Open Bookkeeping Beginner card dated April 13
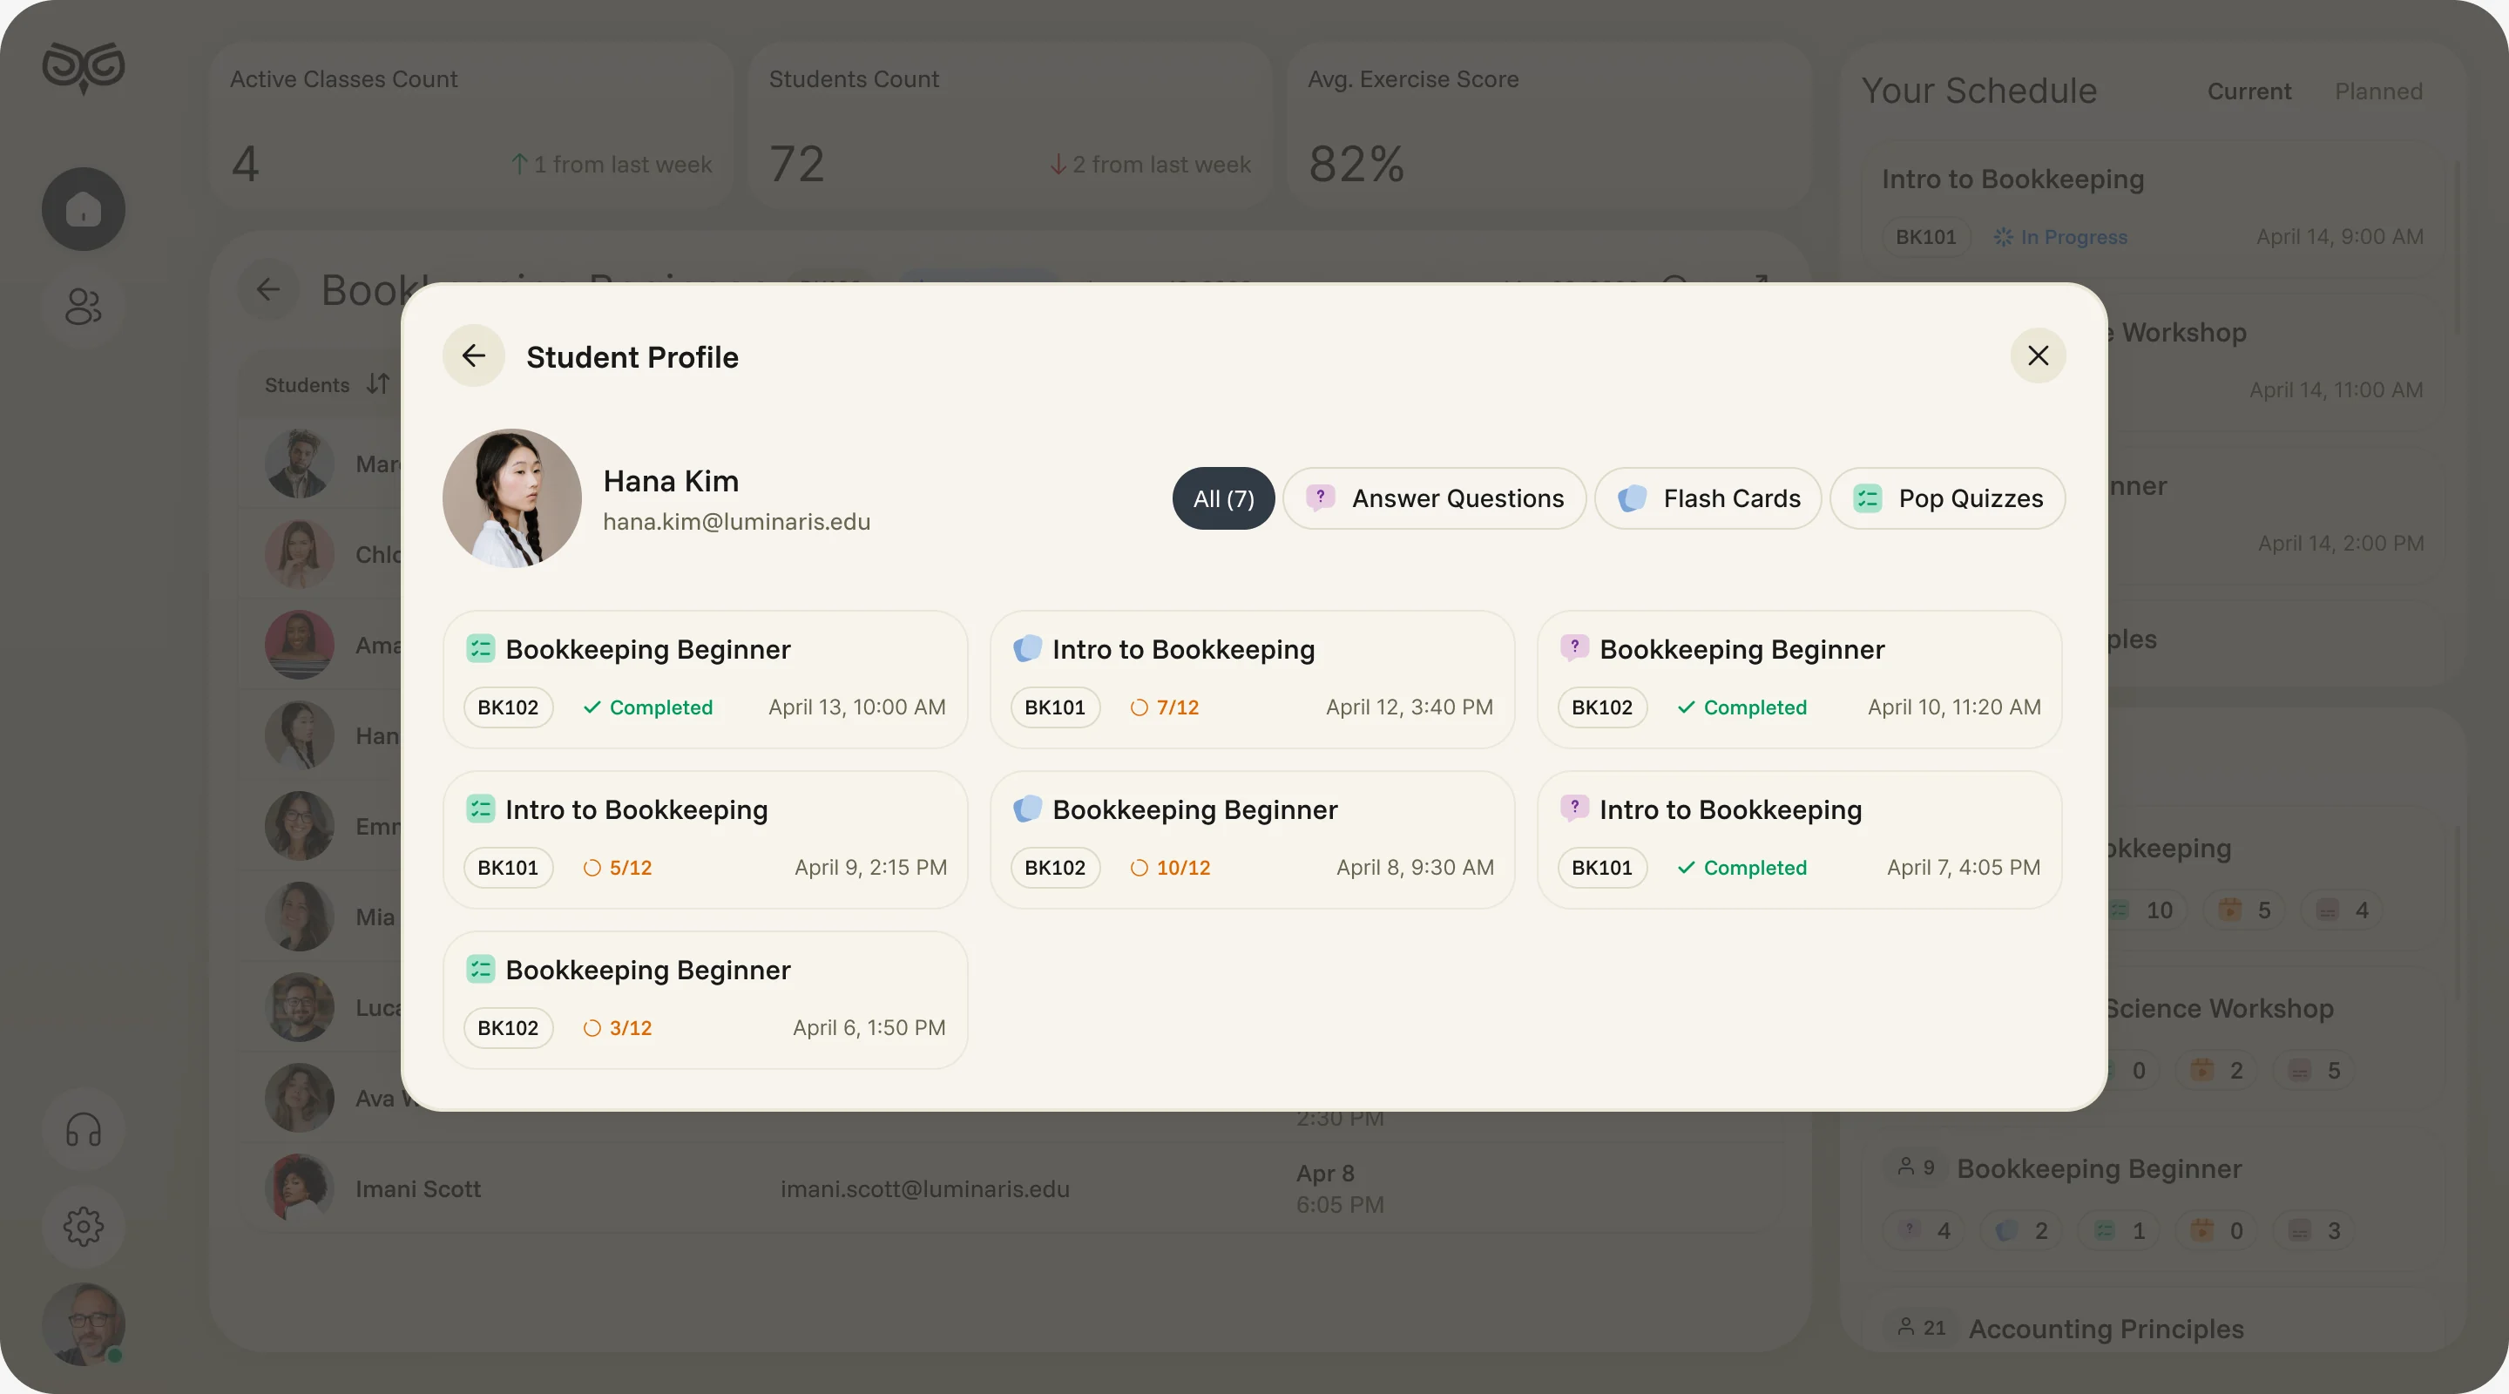This screenshot has width=2509, height=1394. [x=705, y=679]
